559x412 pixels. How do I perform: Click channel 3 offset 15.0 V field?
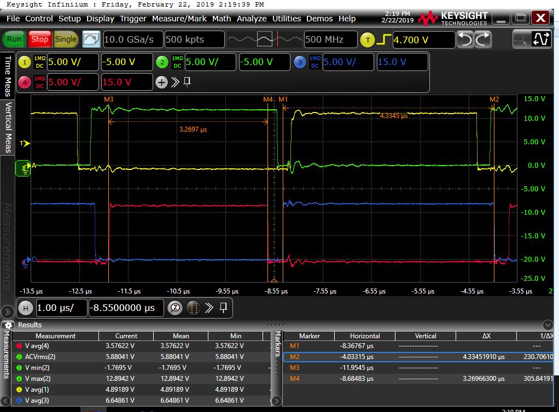pyautogui.click(x=402, y=62)
